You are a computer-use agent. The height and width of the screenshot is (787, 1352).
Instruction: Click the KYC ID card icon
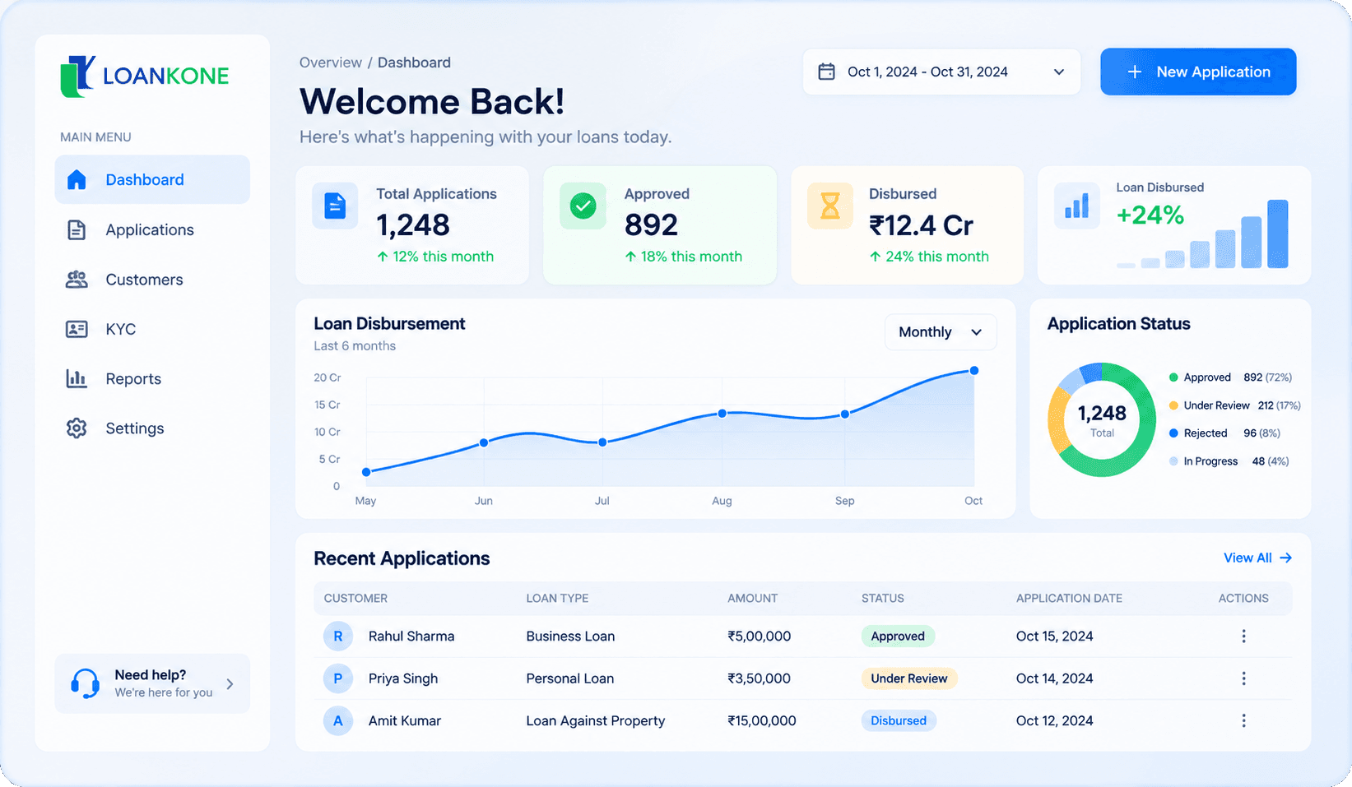(77, 329)
